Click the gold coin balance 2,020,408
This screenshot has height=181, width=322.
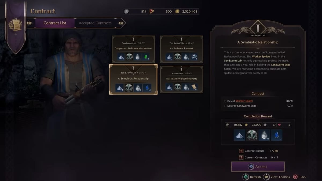tap(186, 12)
